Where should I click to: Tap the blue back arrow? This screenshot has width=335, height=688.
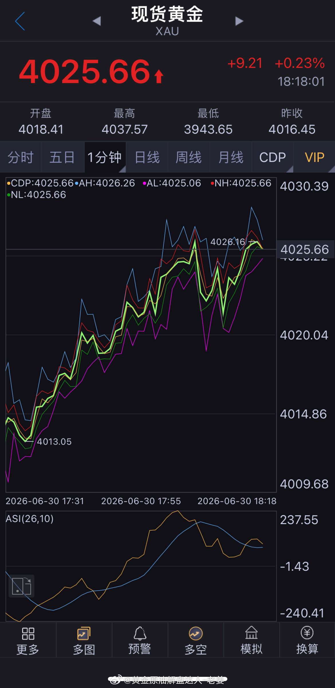click(20, 21)
